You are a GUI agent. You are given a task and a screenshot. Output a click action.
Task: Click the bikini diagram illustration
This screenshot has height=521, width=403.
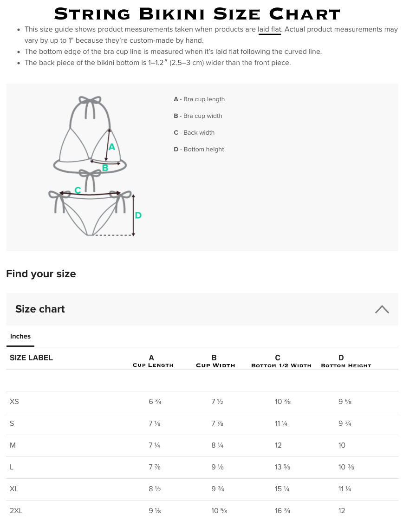tap(91, 166)
